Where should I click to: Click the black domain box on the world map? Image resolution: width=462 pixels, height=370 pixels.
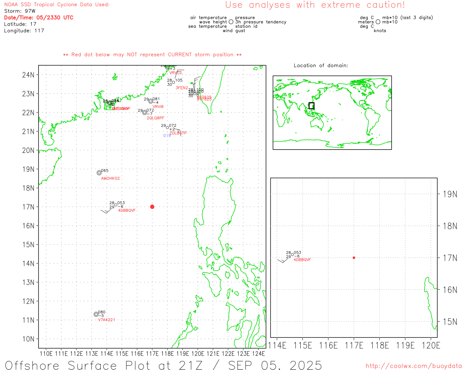pos(311,106)
